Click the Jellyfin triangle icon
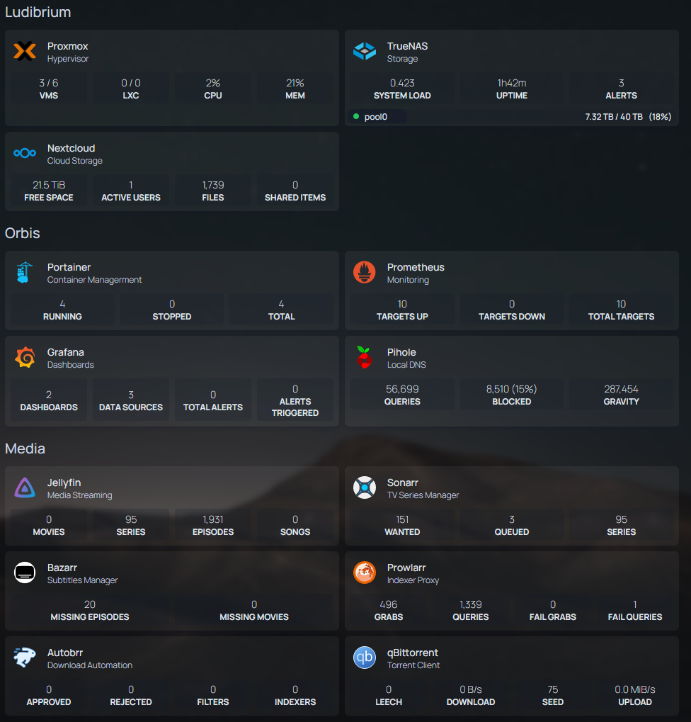The height and width of the screenshot is (722, 691). coord(25,488)
